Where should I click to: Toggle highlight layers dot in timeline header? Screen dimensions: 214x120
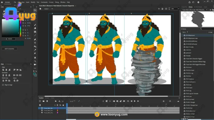click(55, 105)
